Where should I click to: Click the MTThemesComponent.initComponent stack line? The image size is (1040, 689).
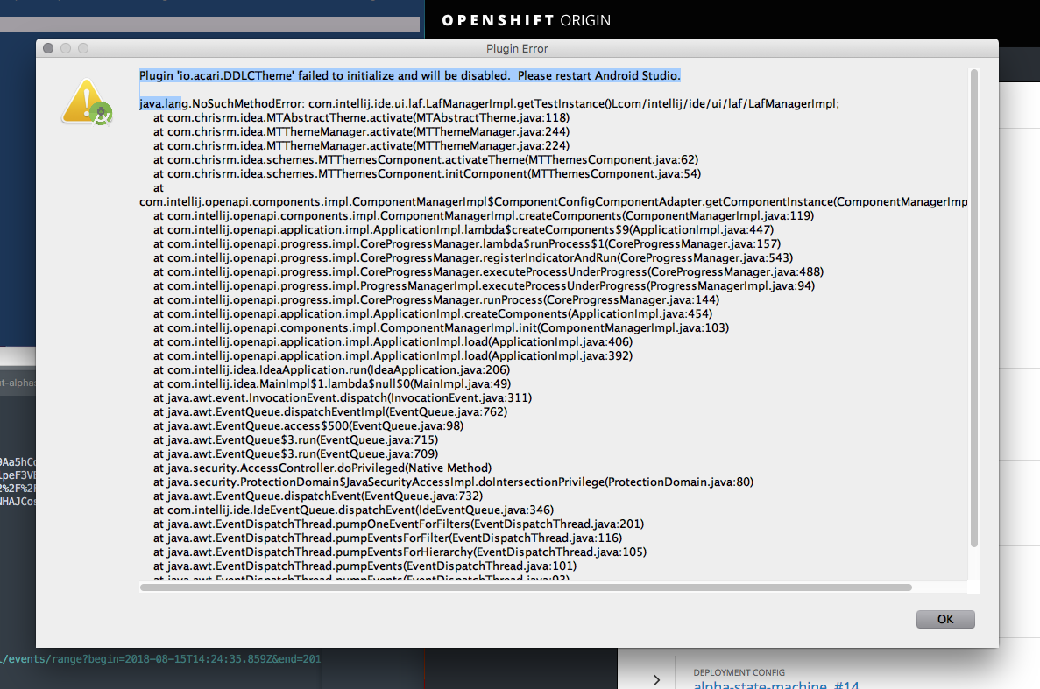click(428, 173)
